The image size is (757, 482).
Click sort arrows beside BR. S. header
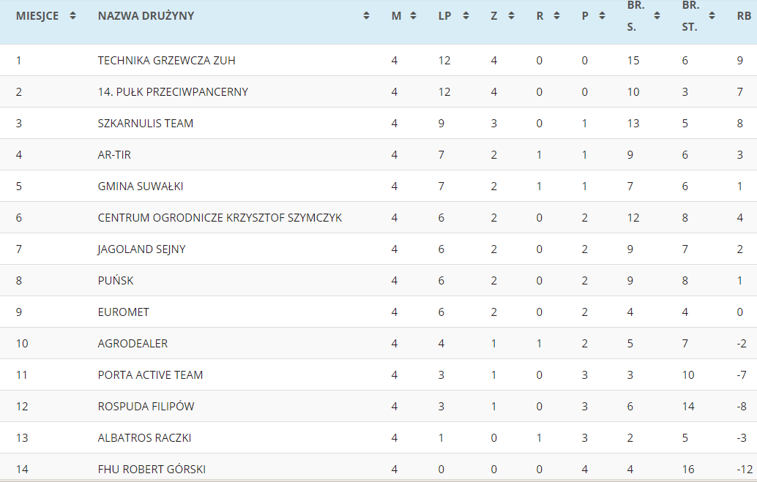657,16
